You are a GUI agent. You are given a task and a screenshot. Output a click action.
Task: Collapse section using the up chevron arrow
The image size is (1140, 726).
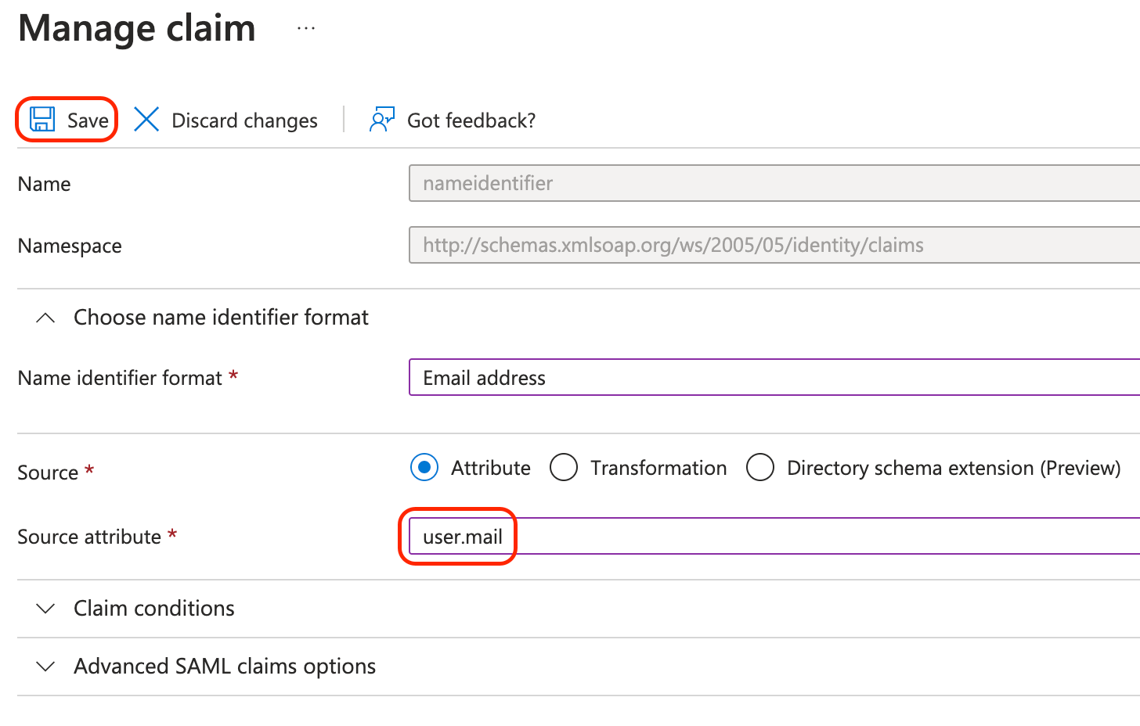tap(46, 318)
